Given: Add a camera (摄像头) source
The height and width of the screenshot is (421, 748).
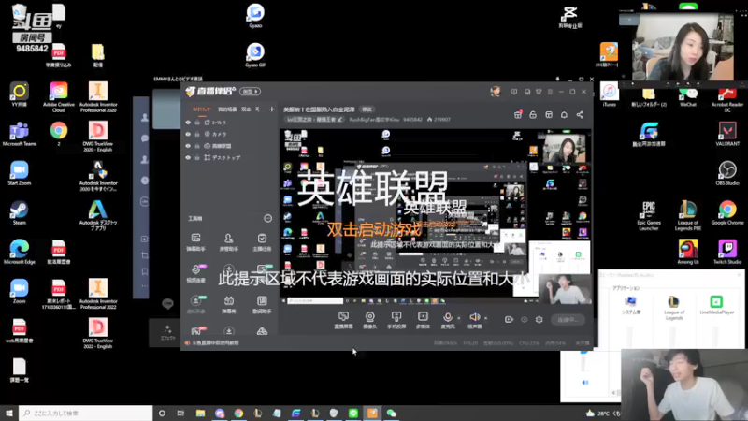Looking at the screenshot, I should pos(369,320).
